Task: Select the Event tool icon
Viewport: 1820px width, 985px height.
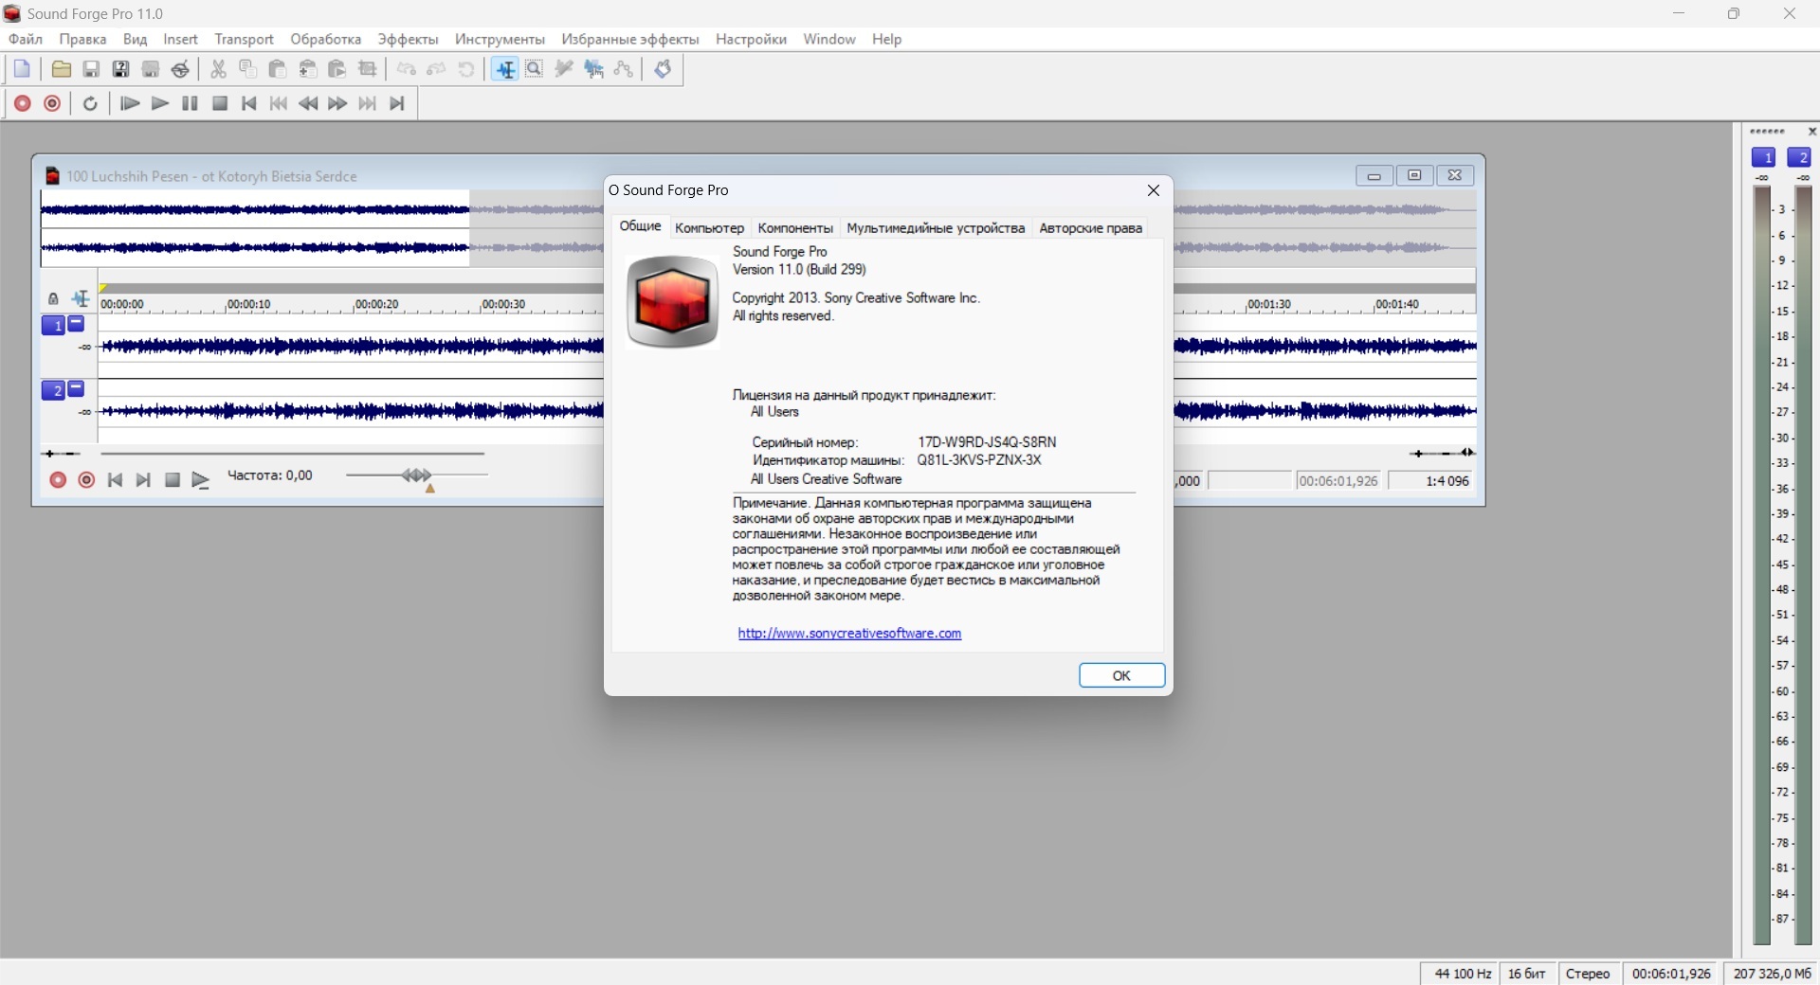Action: 594,69
